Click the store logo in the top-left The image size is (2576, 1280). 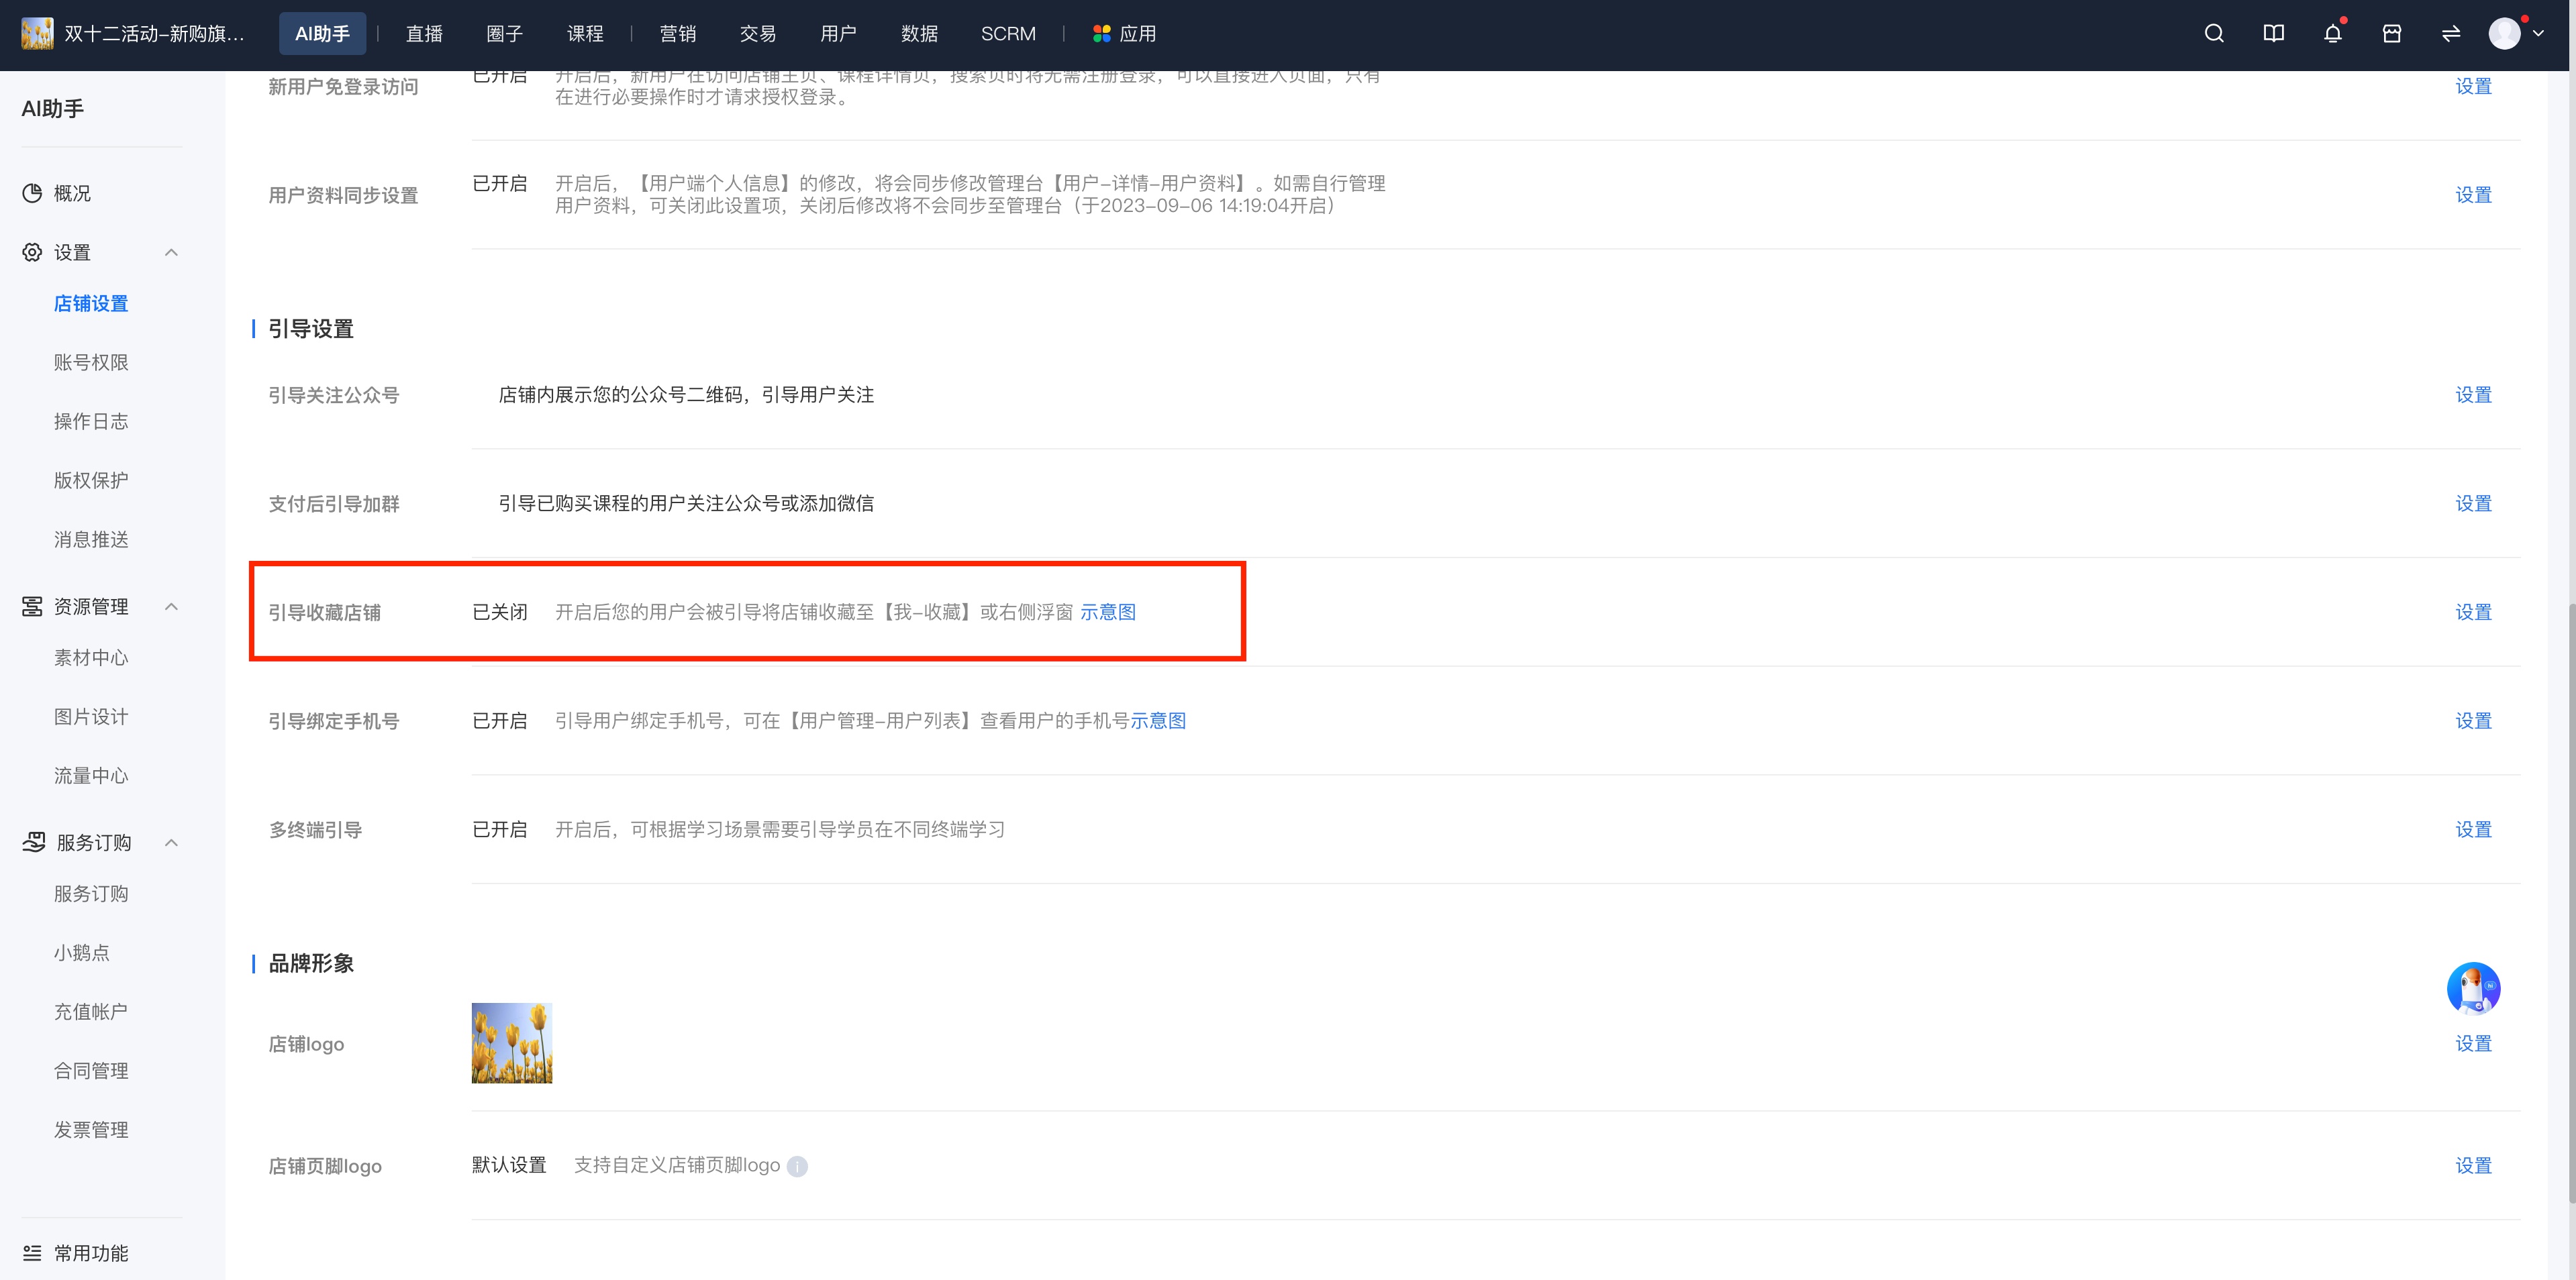coord(37,33)
